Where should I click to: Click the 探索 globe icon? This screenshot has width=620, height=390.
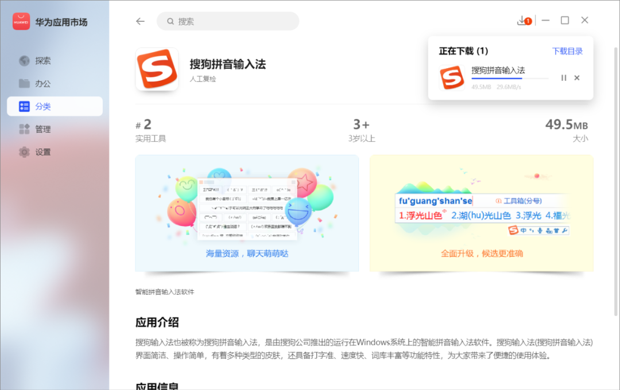click(24, 60)
